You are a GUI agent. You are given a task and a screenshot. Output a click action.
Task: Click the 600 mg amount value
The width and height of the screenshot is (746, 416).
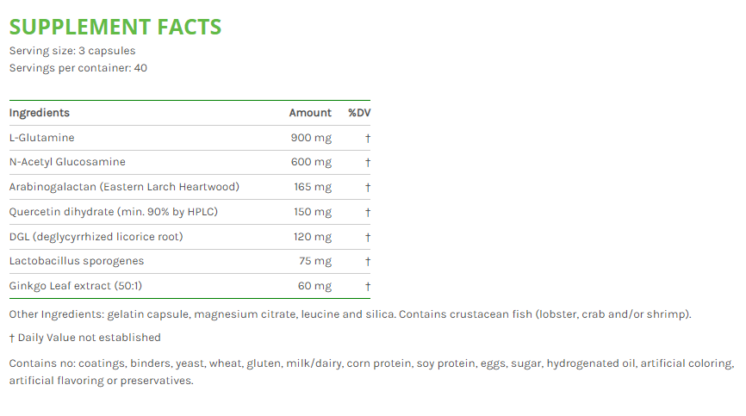(x=312, y=162)
